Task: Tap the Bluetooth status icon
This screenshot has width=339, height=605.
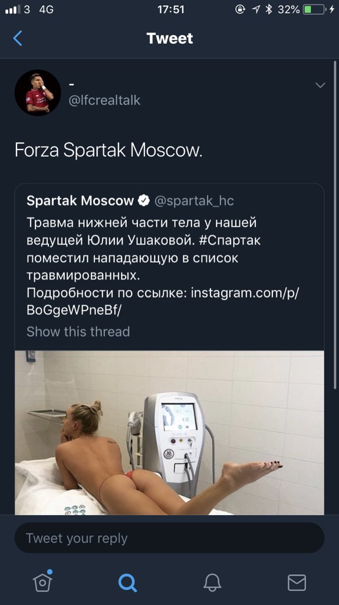Action: [269, 9]
